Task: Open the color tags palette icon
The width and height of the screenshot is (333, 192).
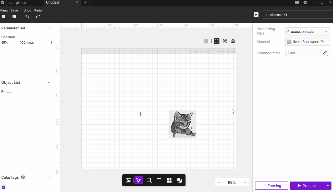Action: click(23, 177)
